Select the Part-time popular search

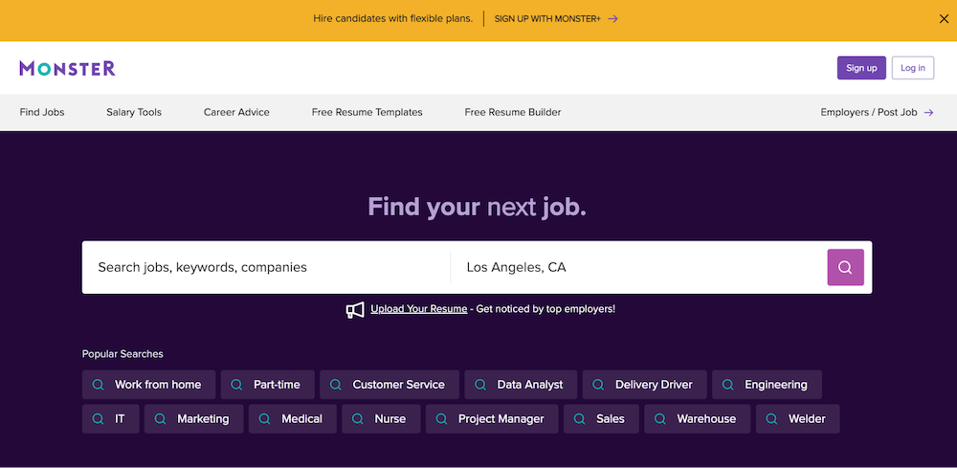tap(267, 385)
